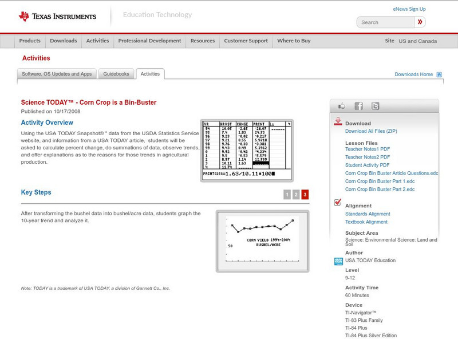Click the thumbs-up recommend icon

click(341, 105)
